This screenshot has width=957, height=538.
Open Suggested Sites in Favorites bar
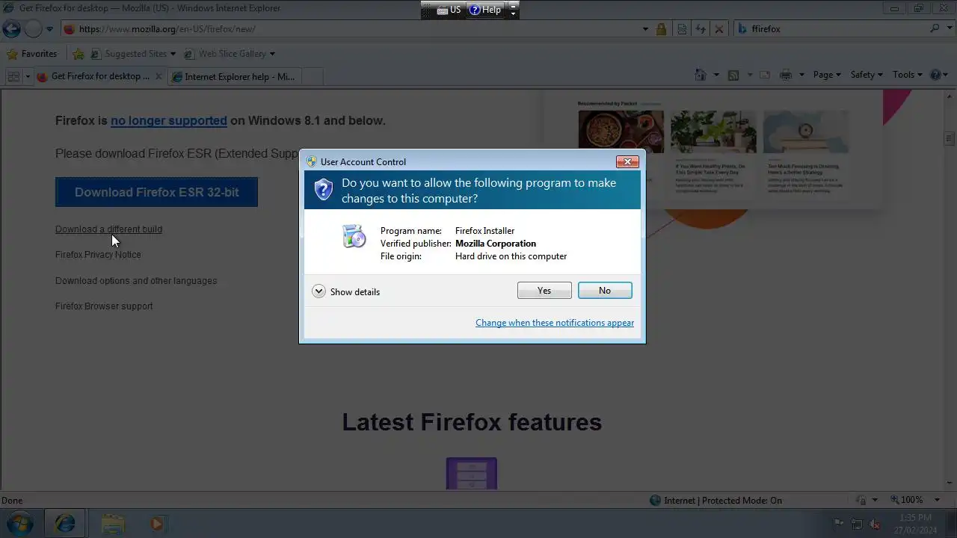133,54
